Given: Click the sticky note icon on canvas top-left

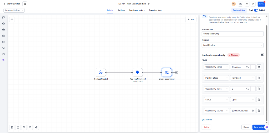Looking at the screenshot, I should click(x=12, y=19).
